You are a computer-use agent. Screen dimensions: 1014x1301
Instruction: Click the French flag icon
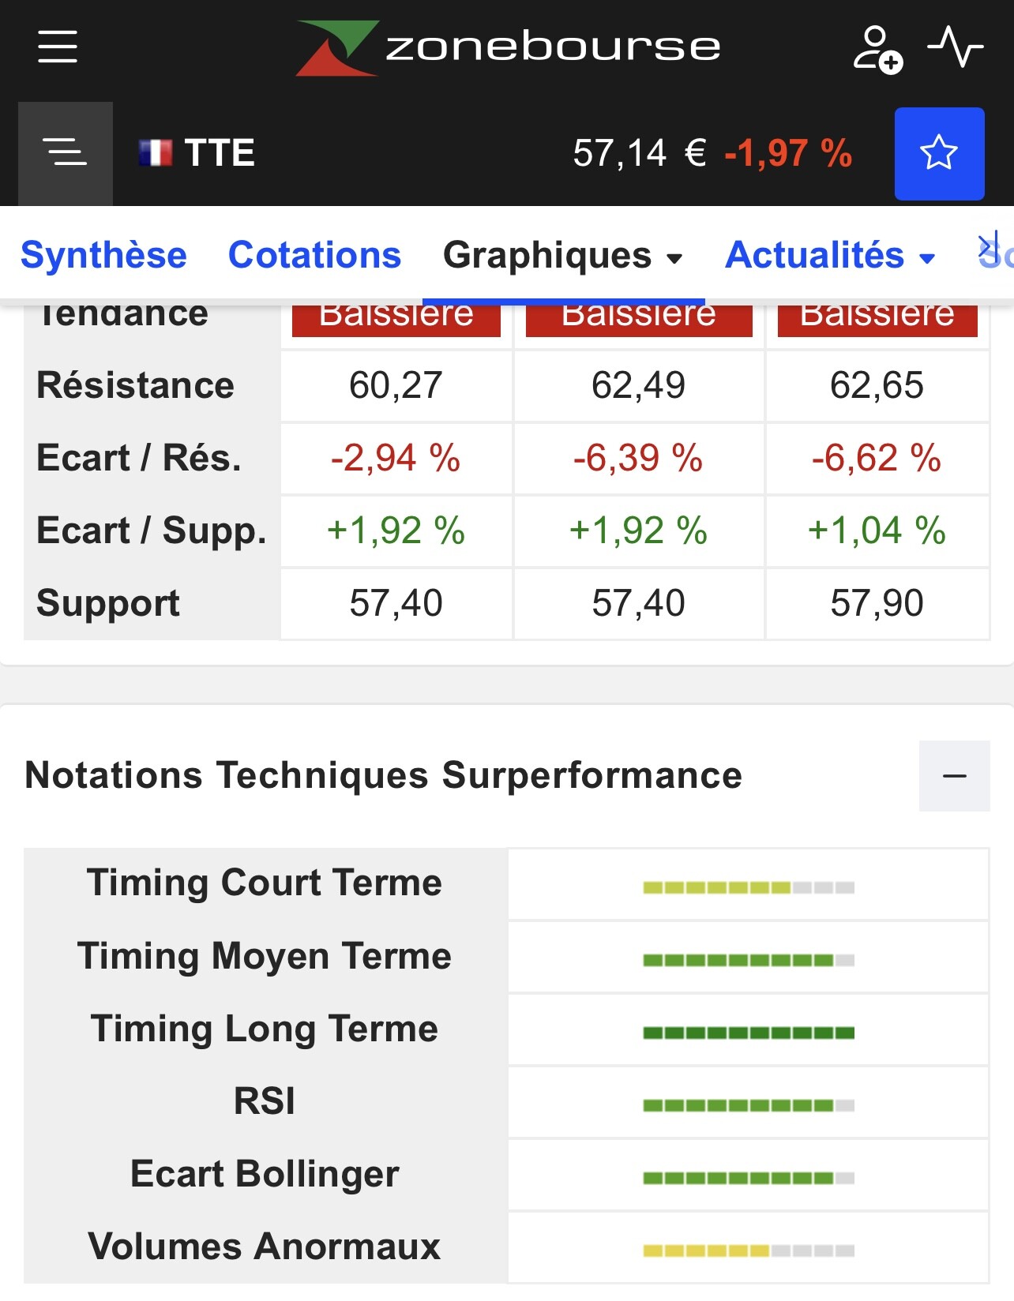tap(156, 153)
